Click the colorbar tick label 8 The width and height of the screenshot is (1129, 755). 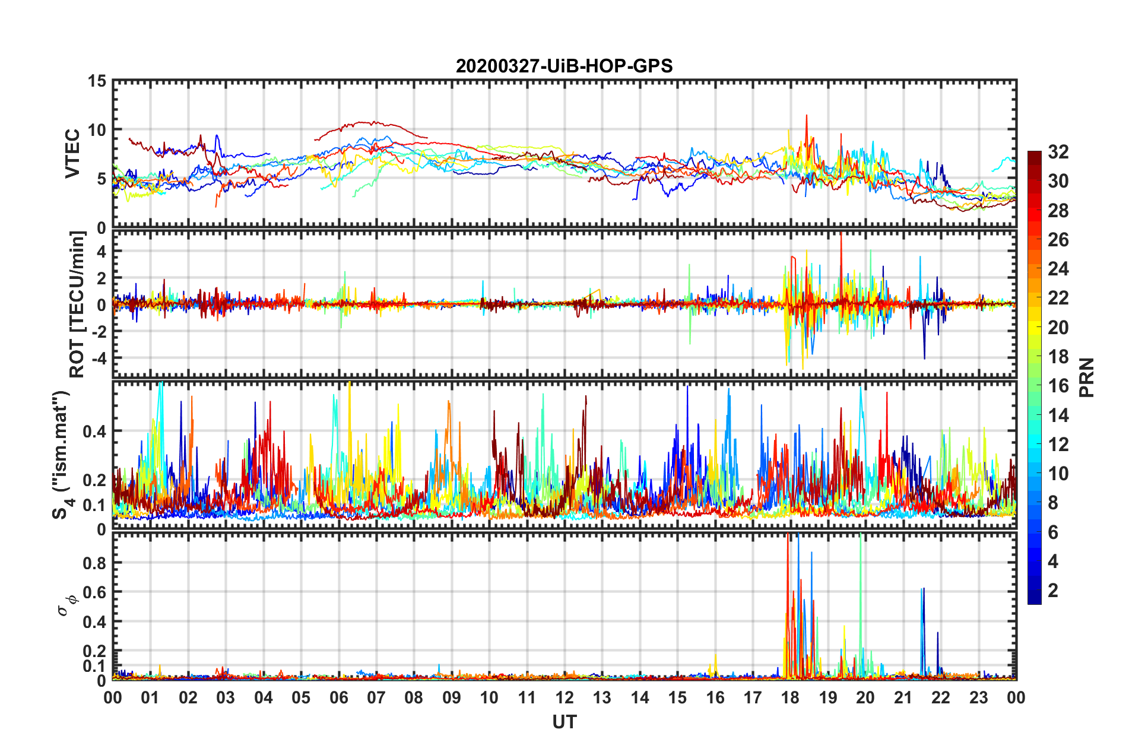pyautogui.click(x=1053, y=503)
